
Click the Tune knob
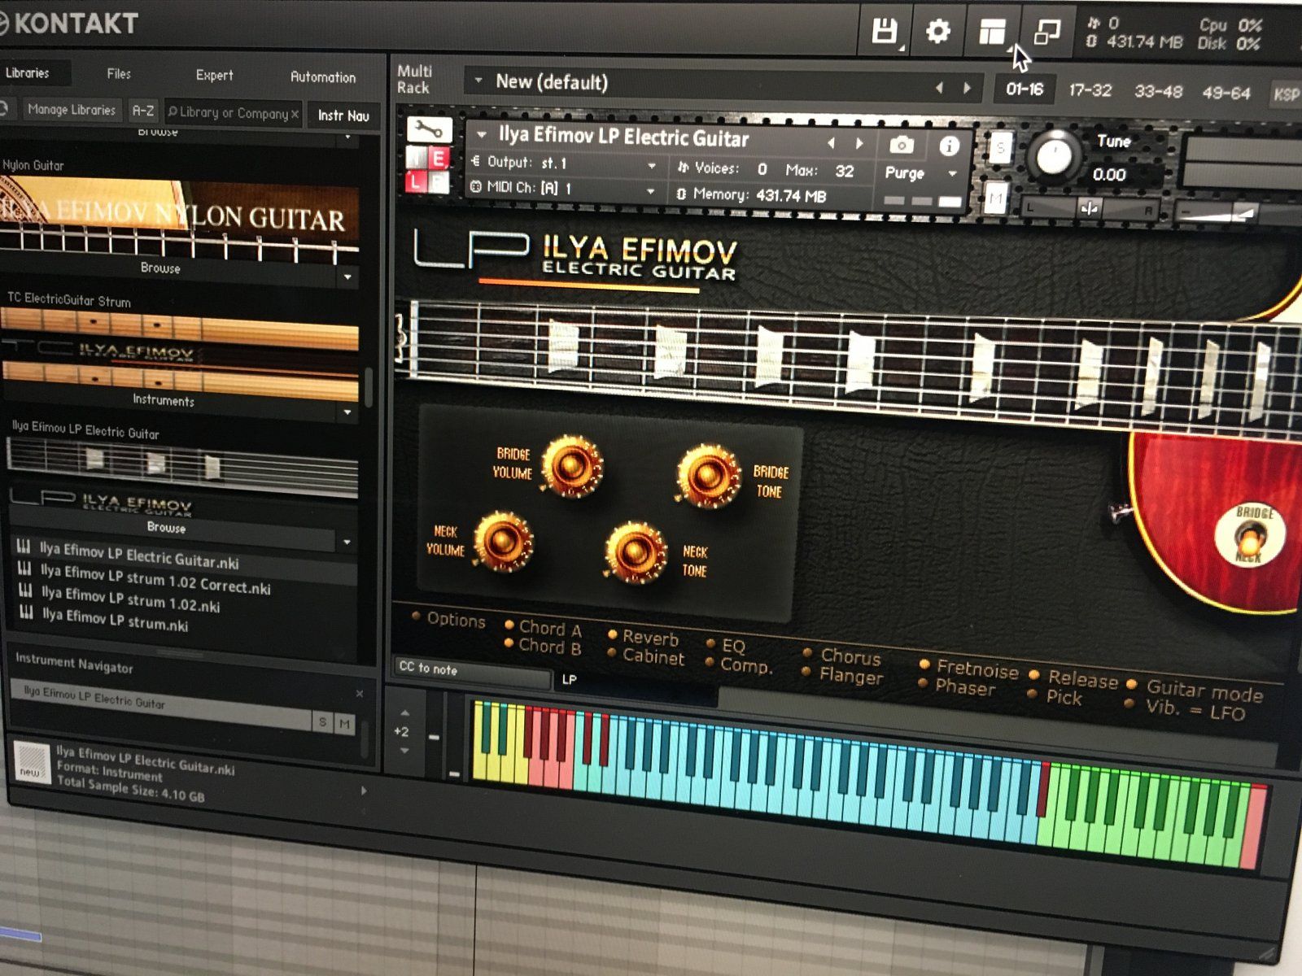click(1053, 155)
